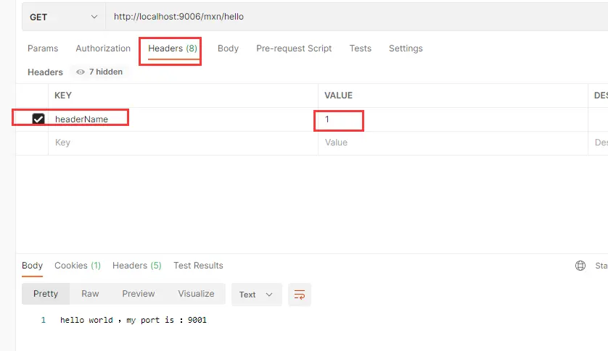Click the headerName key cell

click(183, 119)
